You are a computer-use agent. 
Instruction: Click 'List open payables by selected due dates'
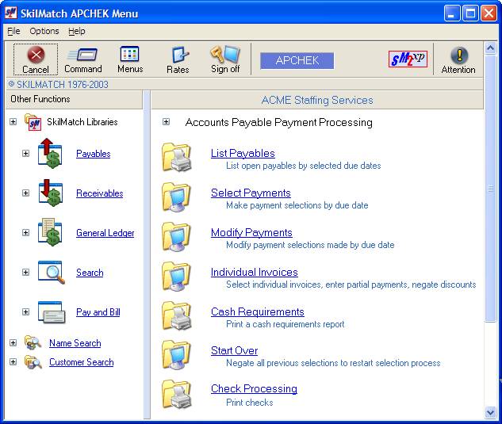(x=304, y=166)
